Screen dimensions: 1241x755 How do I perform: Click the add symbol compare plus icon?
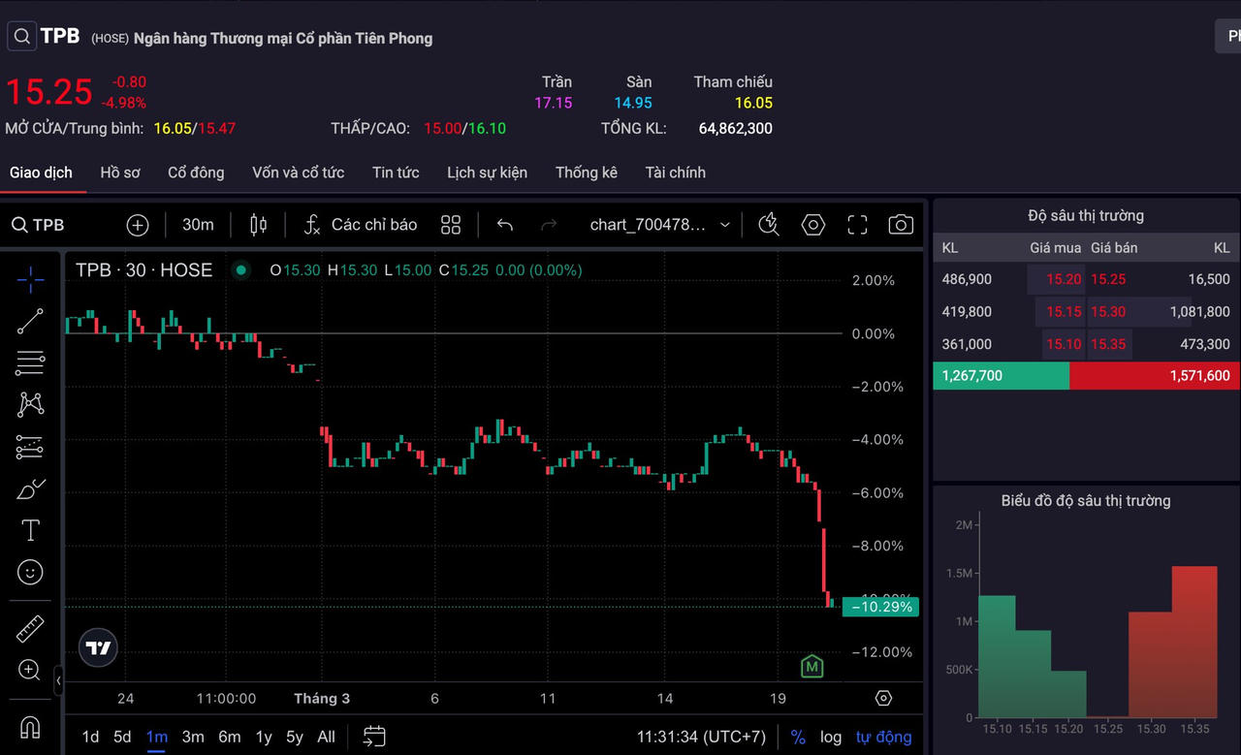pyautogui.click(x=138, y=225)
